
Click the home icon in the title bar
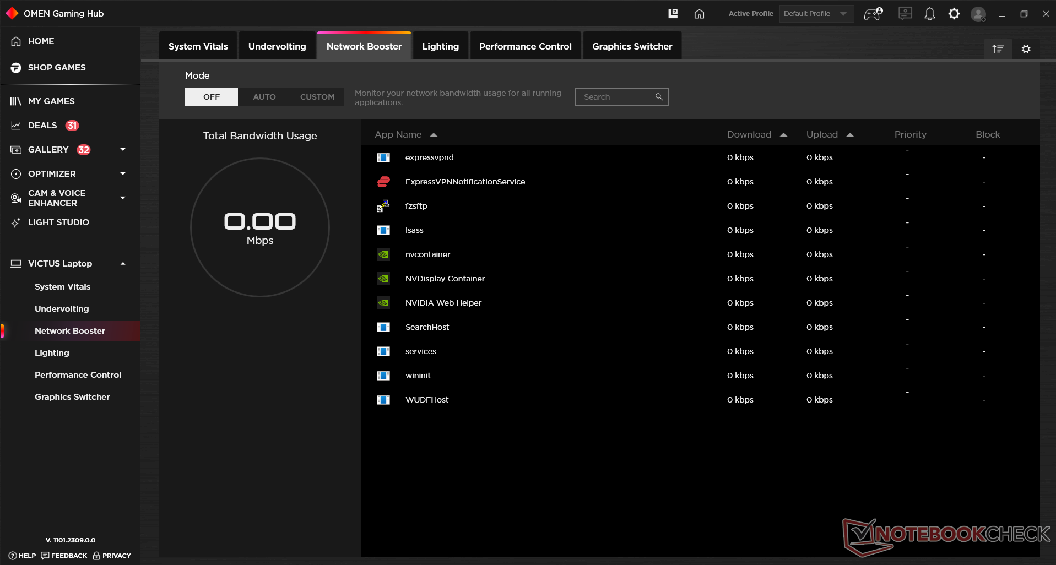click(x=699, y=14)
